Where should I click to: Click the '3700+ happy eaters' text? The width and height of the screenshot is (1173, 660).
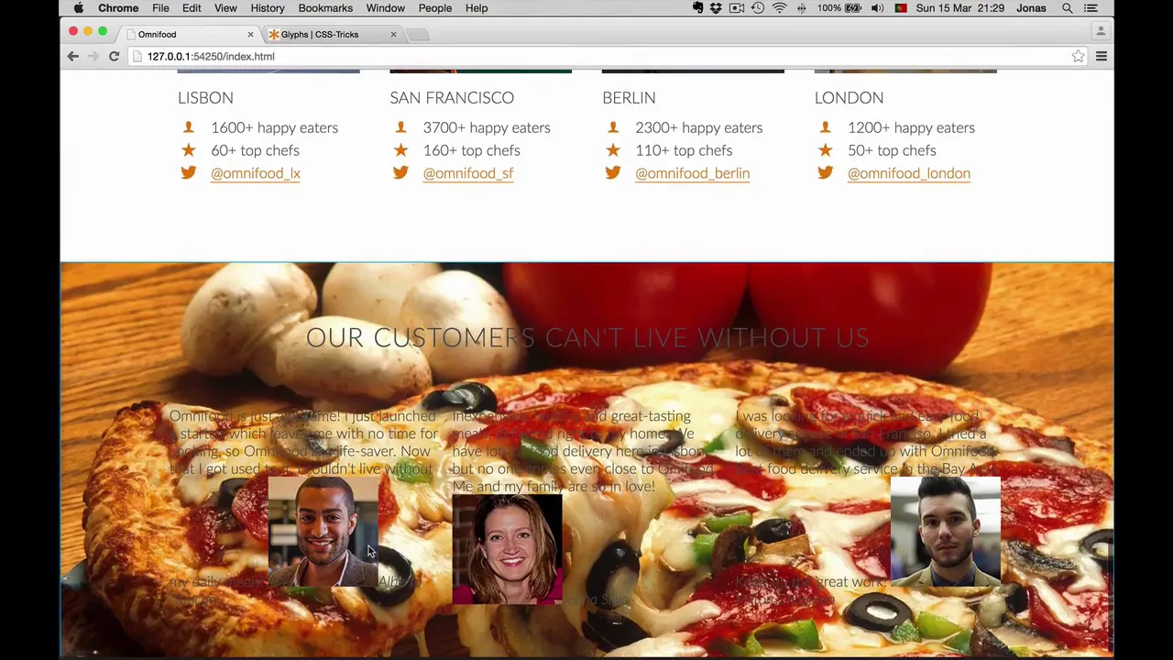coord(487,127)
